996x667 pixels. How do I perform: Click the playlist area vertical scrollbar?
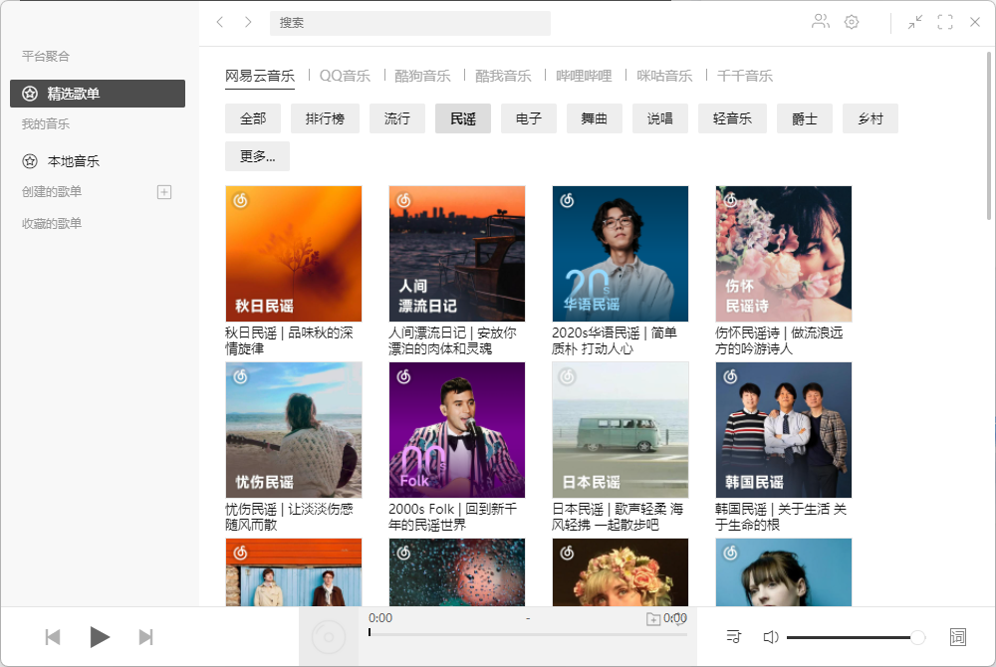tap(988, 136)
